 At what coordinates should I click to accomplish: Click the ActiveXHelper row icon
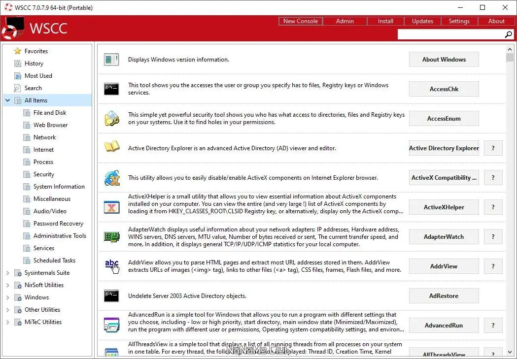[x=111, y=207]
